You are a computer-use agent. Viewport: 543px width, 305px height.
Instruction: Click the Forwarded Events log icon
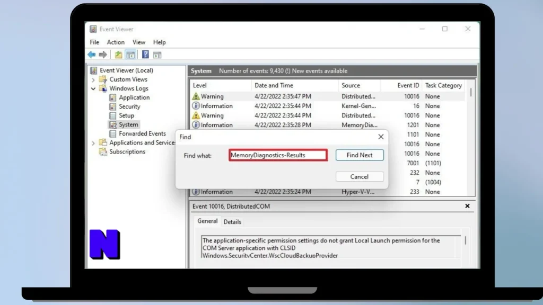tap(112, 133)
